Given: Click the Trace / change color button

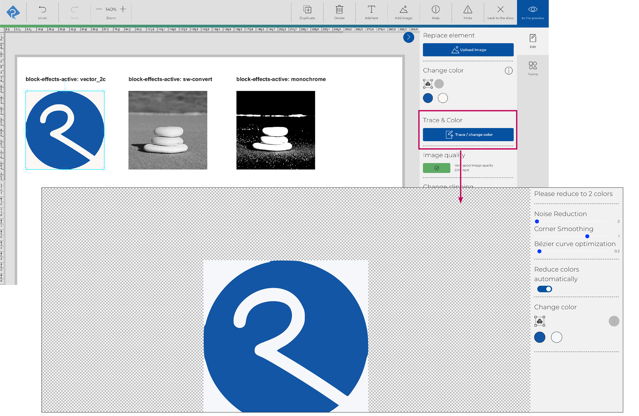Looking at the screenshot, I should (468, 134).
